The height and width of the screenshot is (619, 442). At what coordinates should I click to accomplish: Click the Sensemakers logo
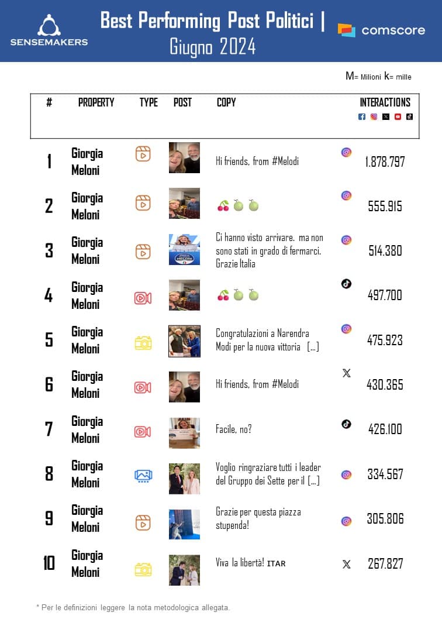[49, 30]
